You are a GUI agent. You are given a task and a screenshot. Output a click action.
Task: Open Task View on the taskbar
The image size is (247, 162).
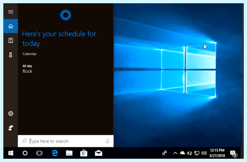click(39, 153)
